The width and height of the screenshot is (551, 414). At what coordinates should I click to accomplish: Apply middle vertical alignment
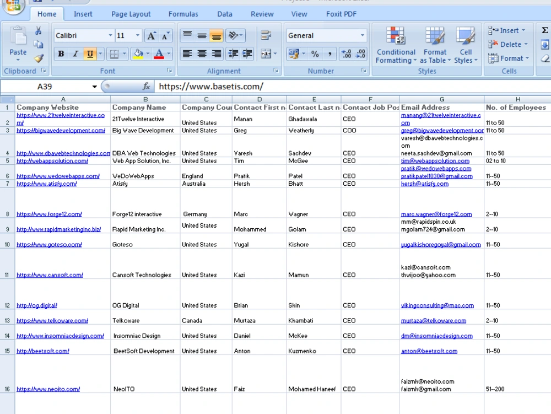[x=202, y=35]
